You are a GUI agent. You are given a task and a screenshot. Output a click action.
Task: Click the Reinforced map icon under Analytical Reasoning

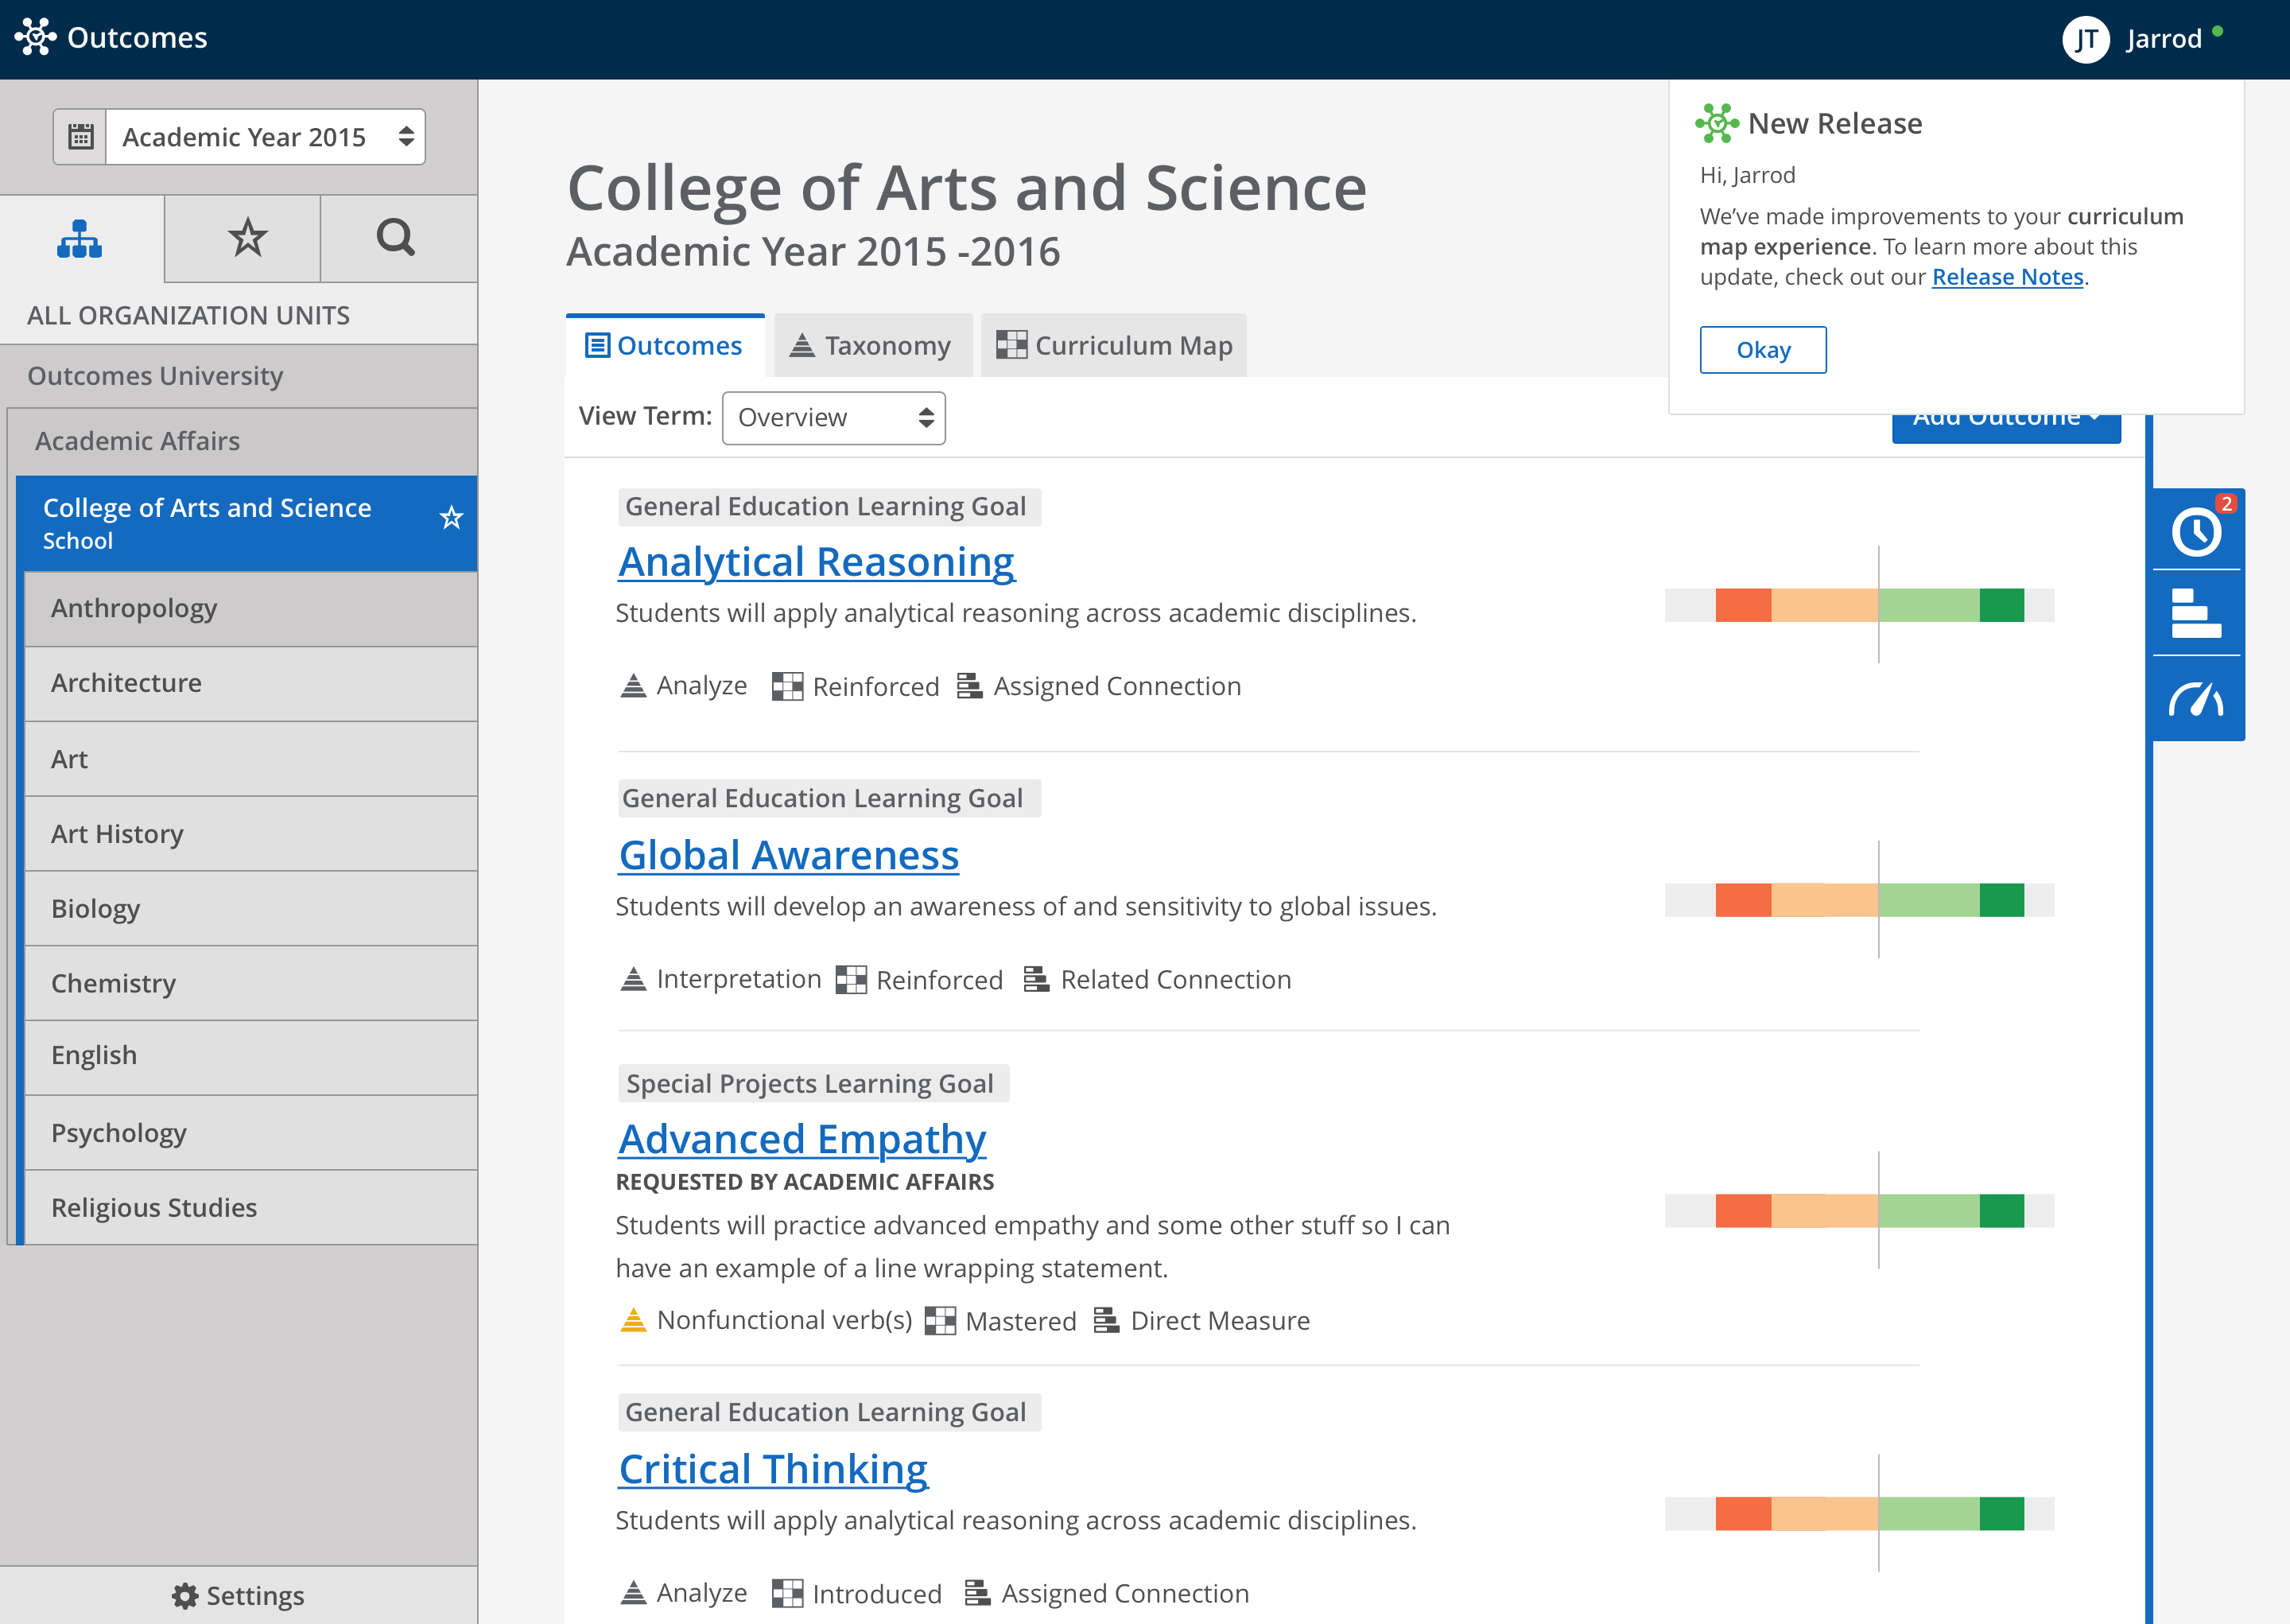tap(788, 686)
